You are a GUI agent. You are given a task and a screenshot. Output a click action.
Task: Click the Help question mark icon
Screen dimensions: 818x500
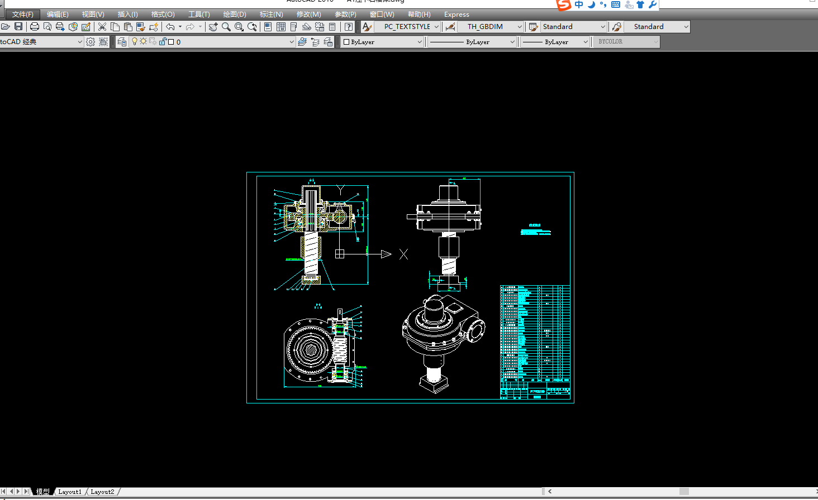pyautogui.click(x=349, y=27)
